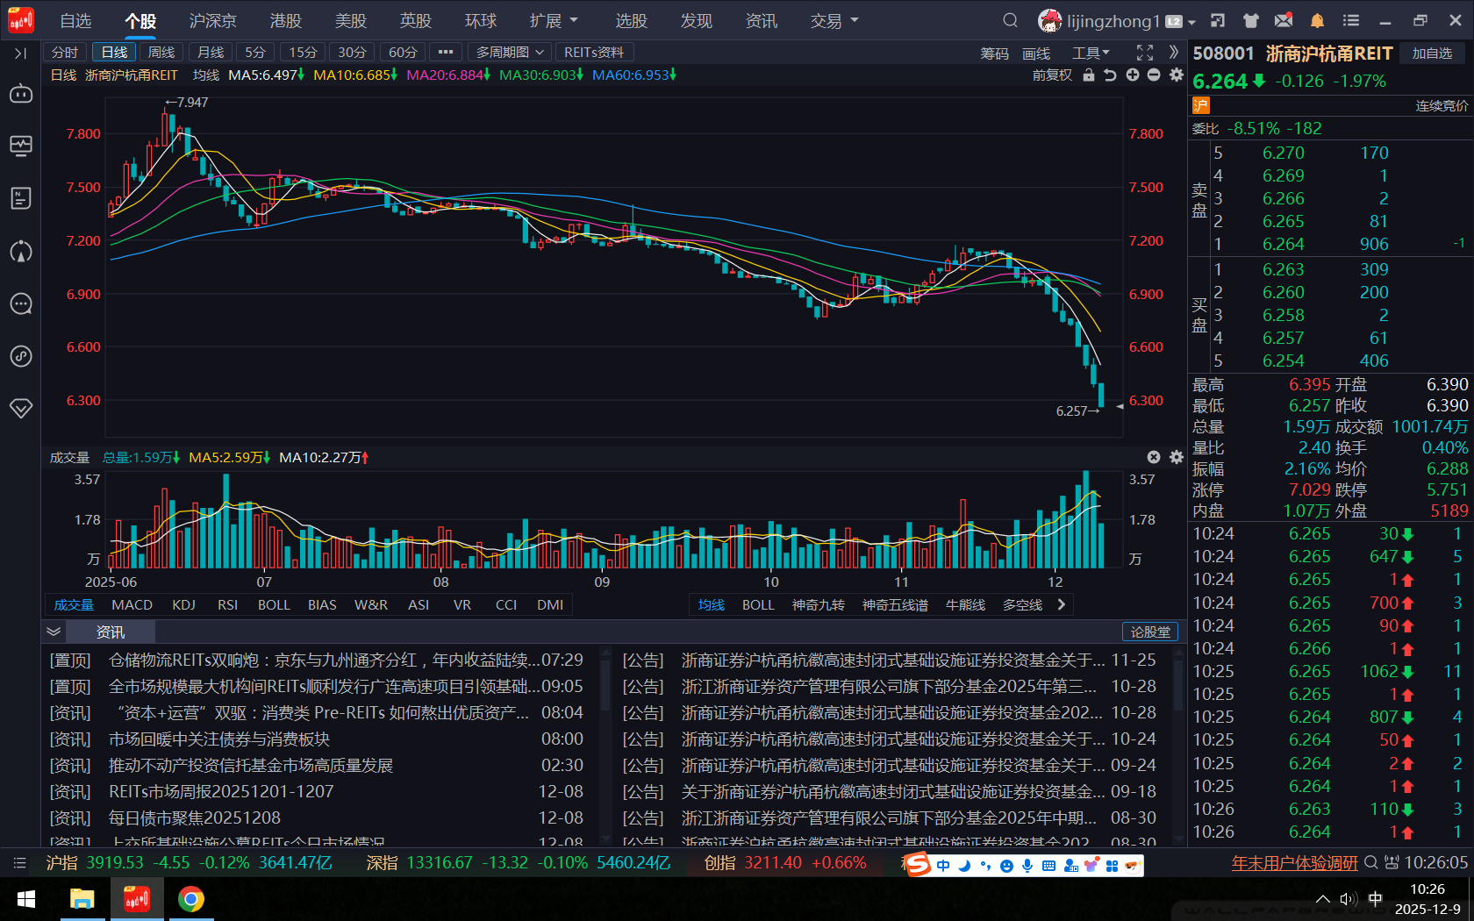Click the lock icon next to 前复权
Image resolution: width=1474 pixels, height=921 pixels.
click(x=1089, y=75)
